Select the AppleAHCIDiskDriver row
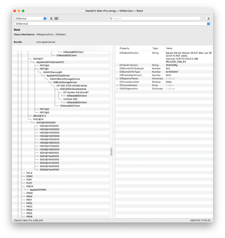Screen dimensions: 225x238 click(61, 76)
